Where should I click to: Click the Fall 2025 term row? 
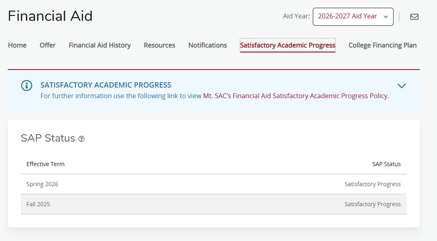tap(214, 204)
